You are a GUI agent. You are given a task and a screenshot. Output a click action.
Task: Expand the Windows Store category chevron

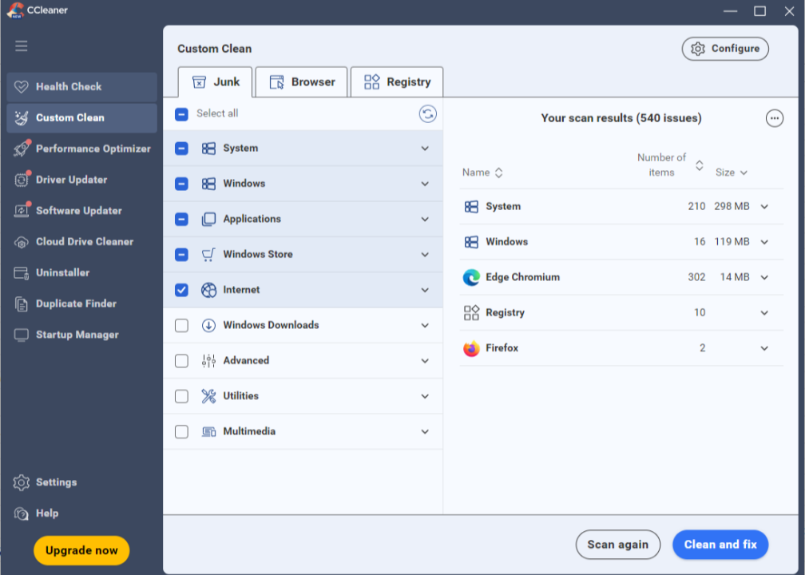pyautogui.click(x=425, y=255)
